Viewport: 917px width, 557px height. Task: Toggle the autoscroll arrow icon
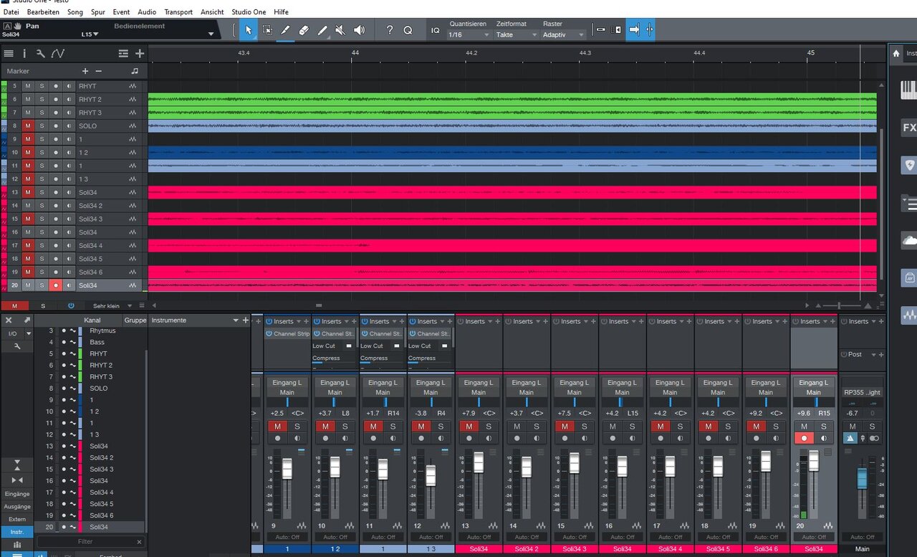click(634, 29)
